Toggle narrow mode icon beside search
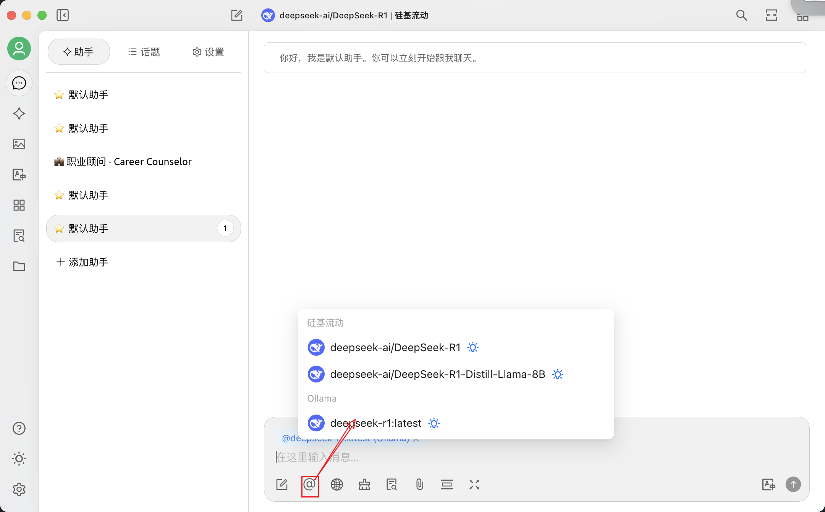825x512 pixels. [772, 15]
